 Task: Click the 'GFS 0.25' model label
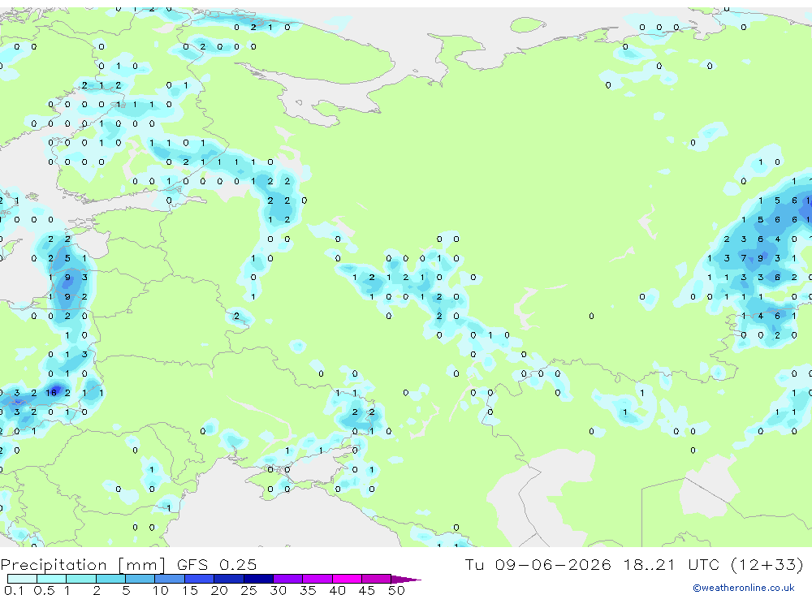click(x=217, y=564)
